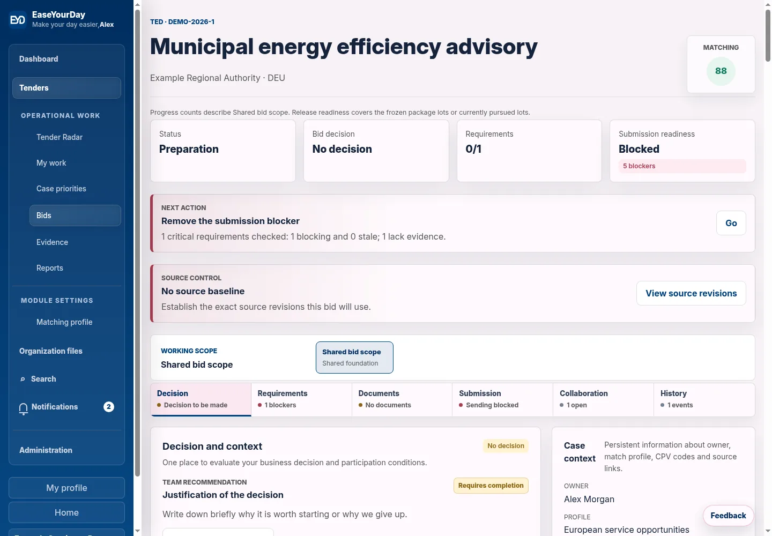This screenshot has width=772, height=536.
Task: Click the Notifications bell icon
Action: (23, 409)
